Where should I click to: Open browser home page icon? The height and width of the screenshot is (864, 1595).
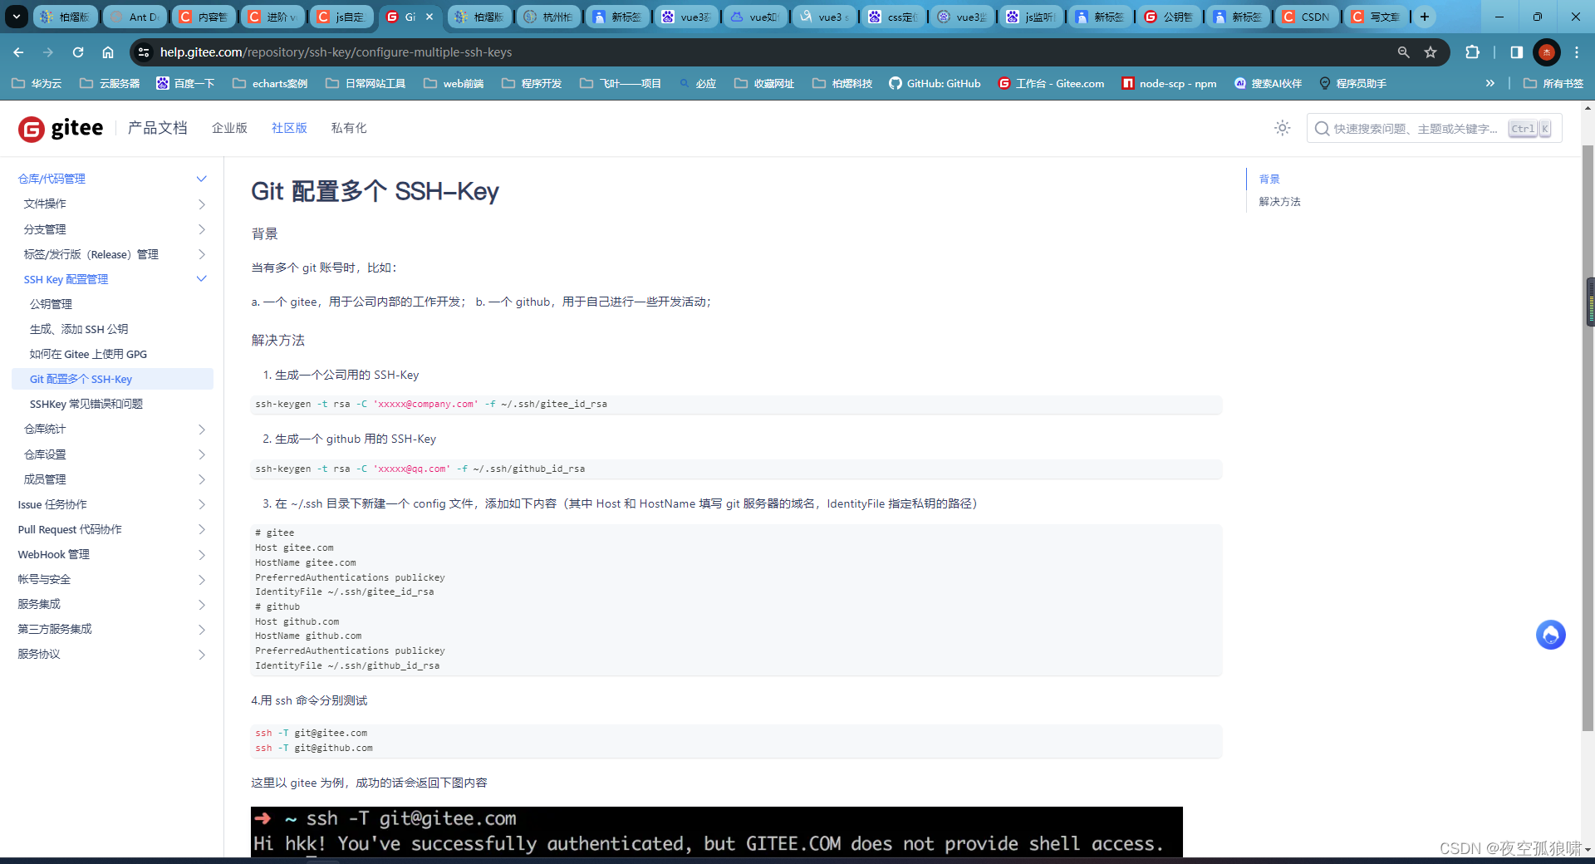108,52
